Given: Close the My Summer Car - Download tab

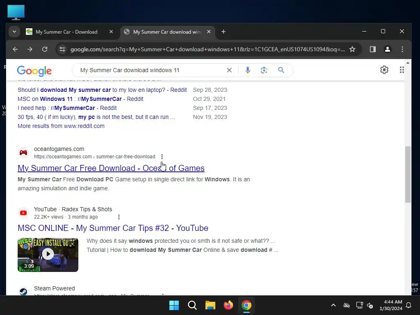Looking at the screenshot, I should coord(111,32).
